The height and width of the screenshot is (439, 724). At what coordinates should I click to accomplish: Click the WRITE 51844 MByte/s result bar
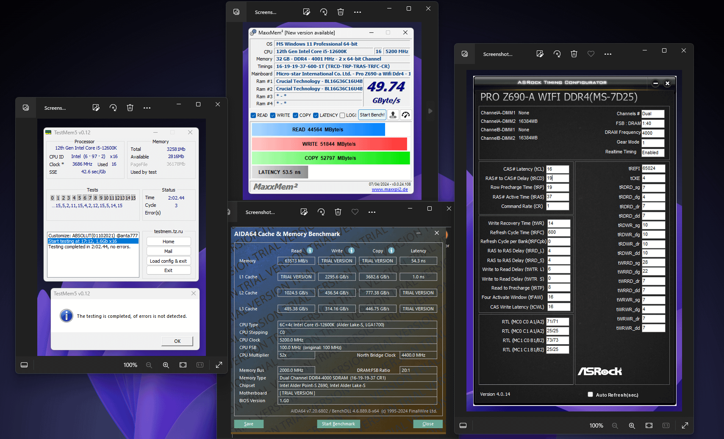(x=329, y=144)
